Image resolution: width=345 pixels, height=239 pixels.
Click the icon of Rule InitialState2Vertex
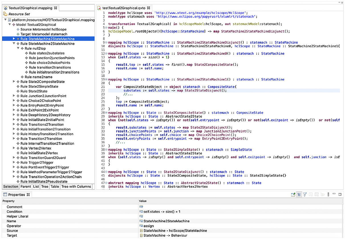click(18, 153)
